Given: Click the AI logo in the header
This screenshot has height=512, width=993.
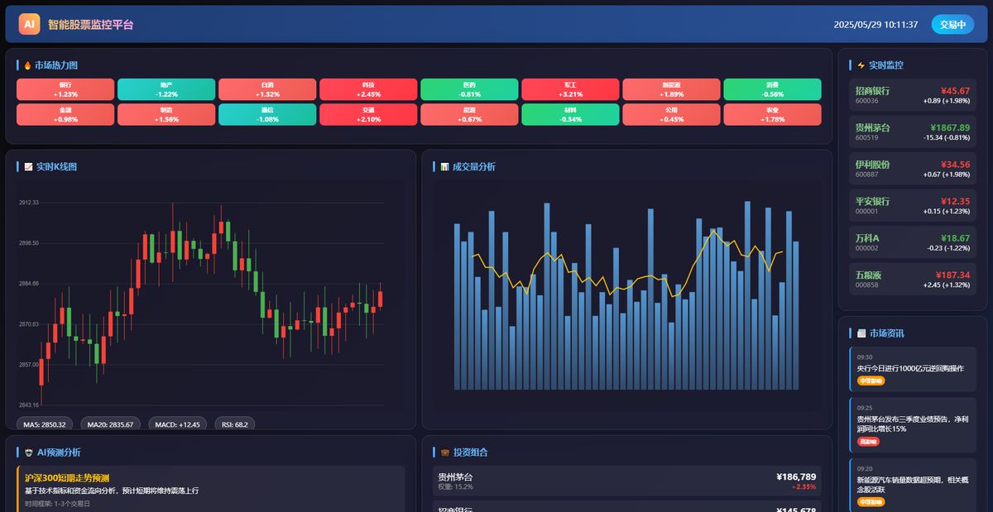Looking at the screenshot, I should click(29, 23).
